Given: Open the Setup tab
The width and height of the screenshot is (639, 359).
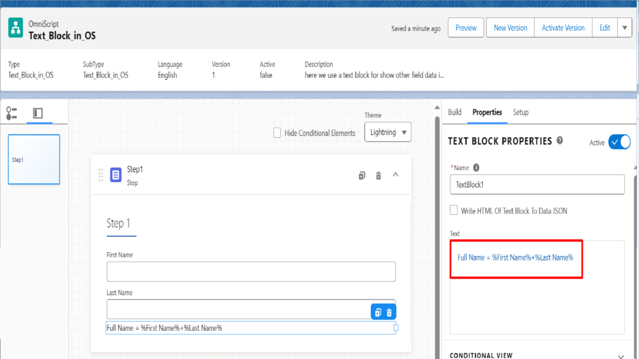Looking at the screenshot, I should tap(520, 112).
